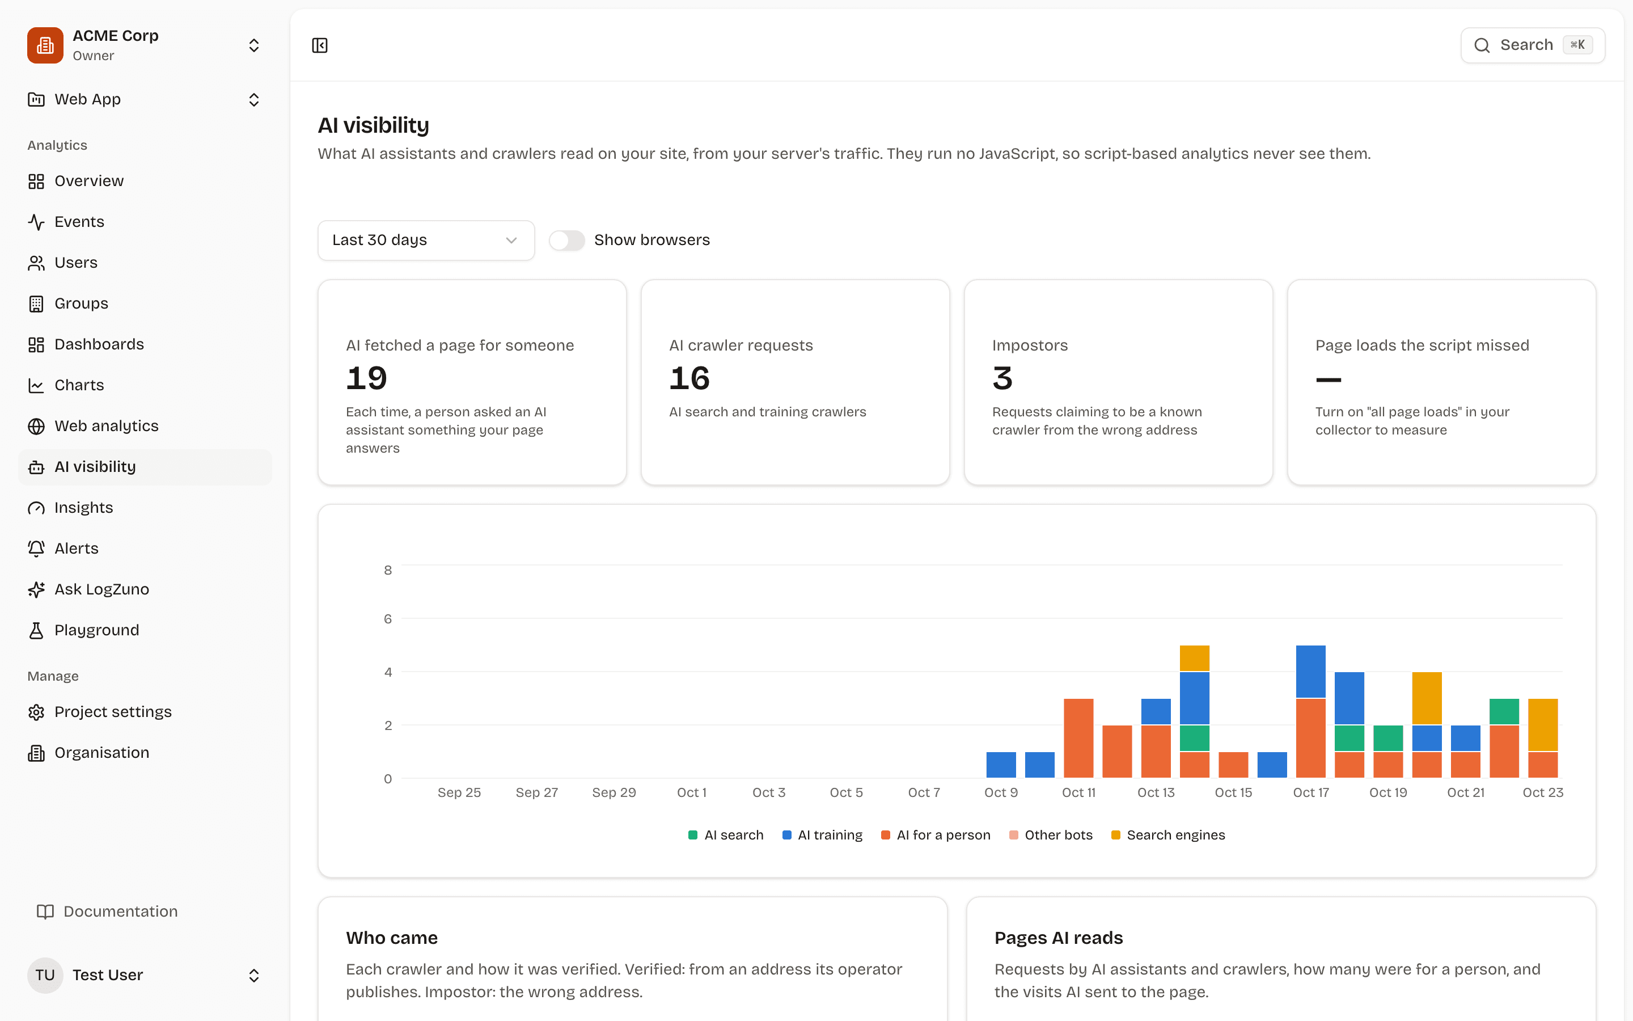
Task: Click the magnifier icon in Search
Action: click(1482, 45)
